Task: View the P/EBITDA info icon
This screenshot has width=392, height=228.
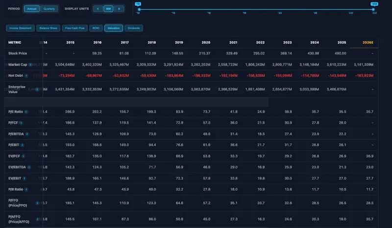Action: pos(27,134)
